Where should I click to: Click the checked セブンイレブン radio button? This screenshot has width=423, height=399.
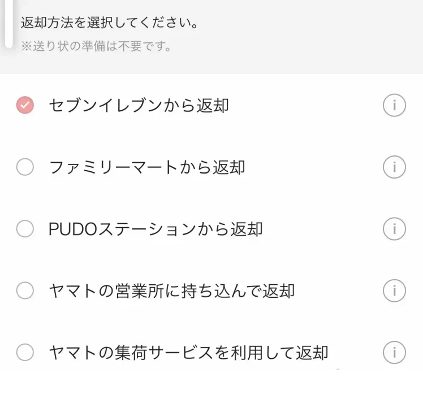[x=25, y=106]
